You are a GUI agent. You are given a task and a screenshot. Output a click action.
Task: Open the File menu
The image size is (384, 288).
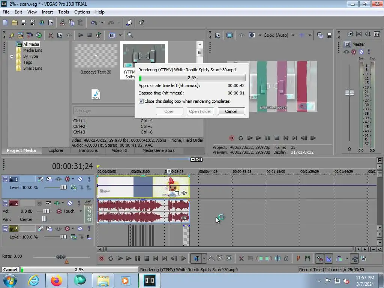[6, 12]
